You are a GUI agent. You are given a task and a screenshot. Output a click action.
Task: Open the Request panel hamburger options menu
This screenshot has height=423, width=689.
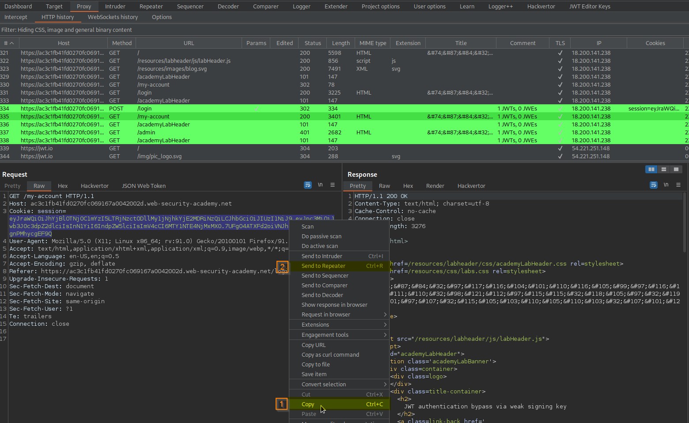(333, 185)
